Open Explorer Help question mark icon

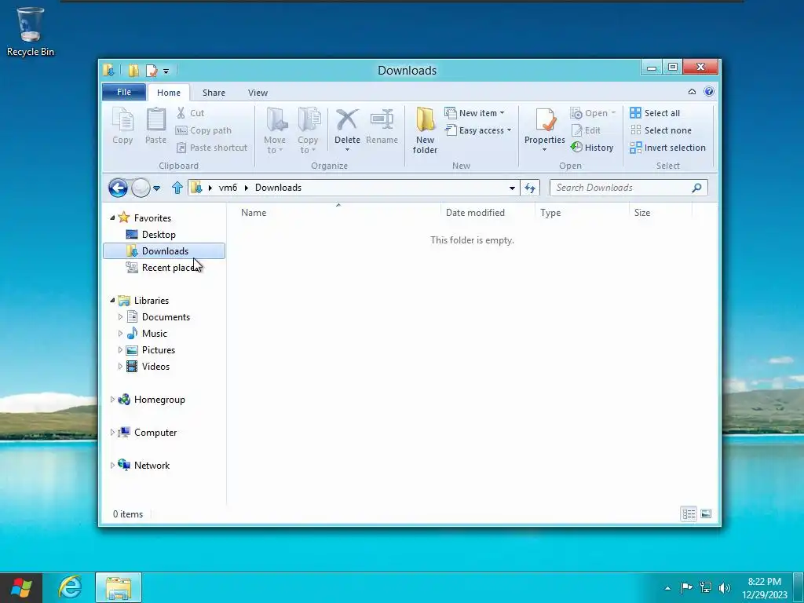pyautogui.click(x=709, y=91)
